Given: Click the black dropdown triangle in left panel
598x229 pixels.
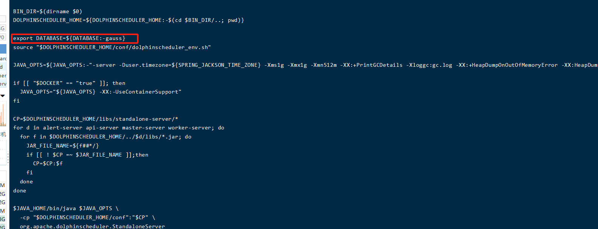Looking at the screenshot, I should 3,96.
